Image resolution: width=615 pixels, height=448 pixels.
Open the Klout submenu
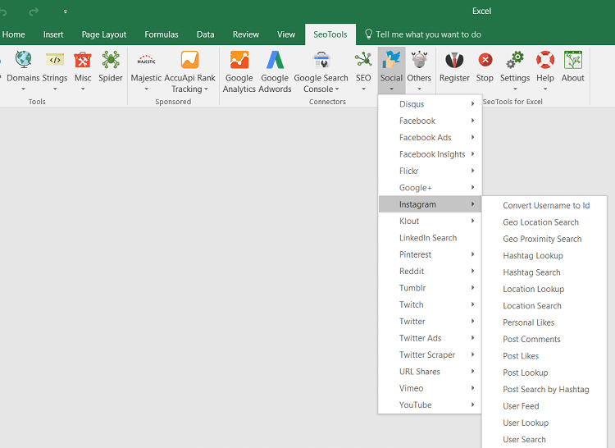tap(430, 221)
